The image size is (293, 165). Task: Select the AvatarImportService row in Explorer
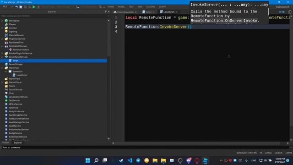point(54,129)
